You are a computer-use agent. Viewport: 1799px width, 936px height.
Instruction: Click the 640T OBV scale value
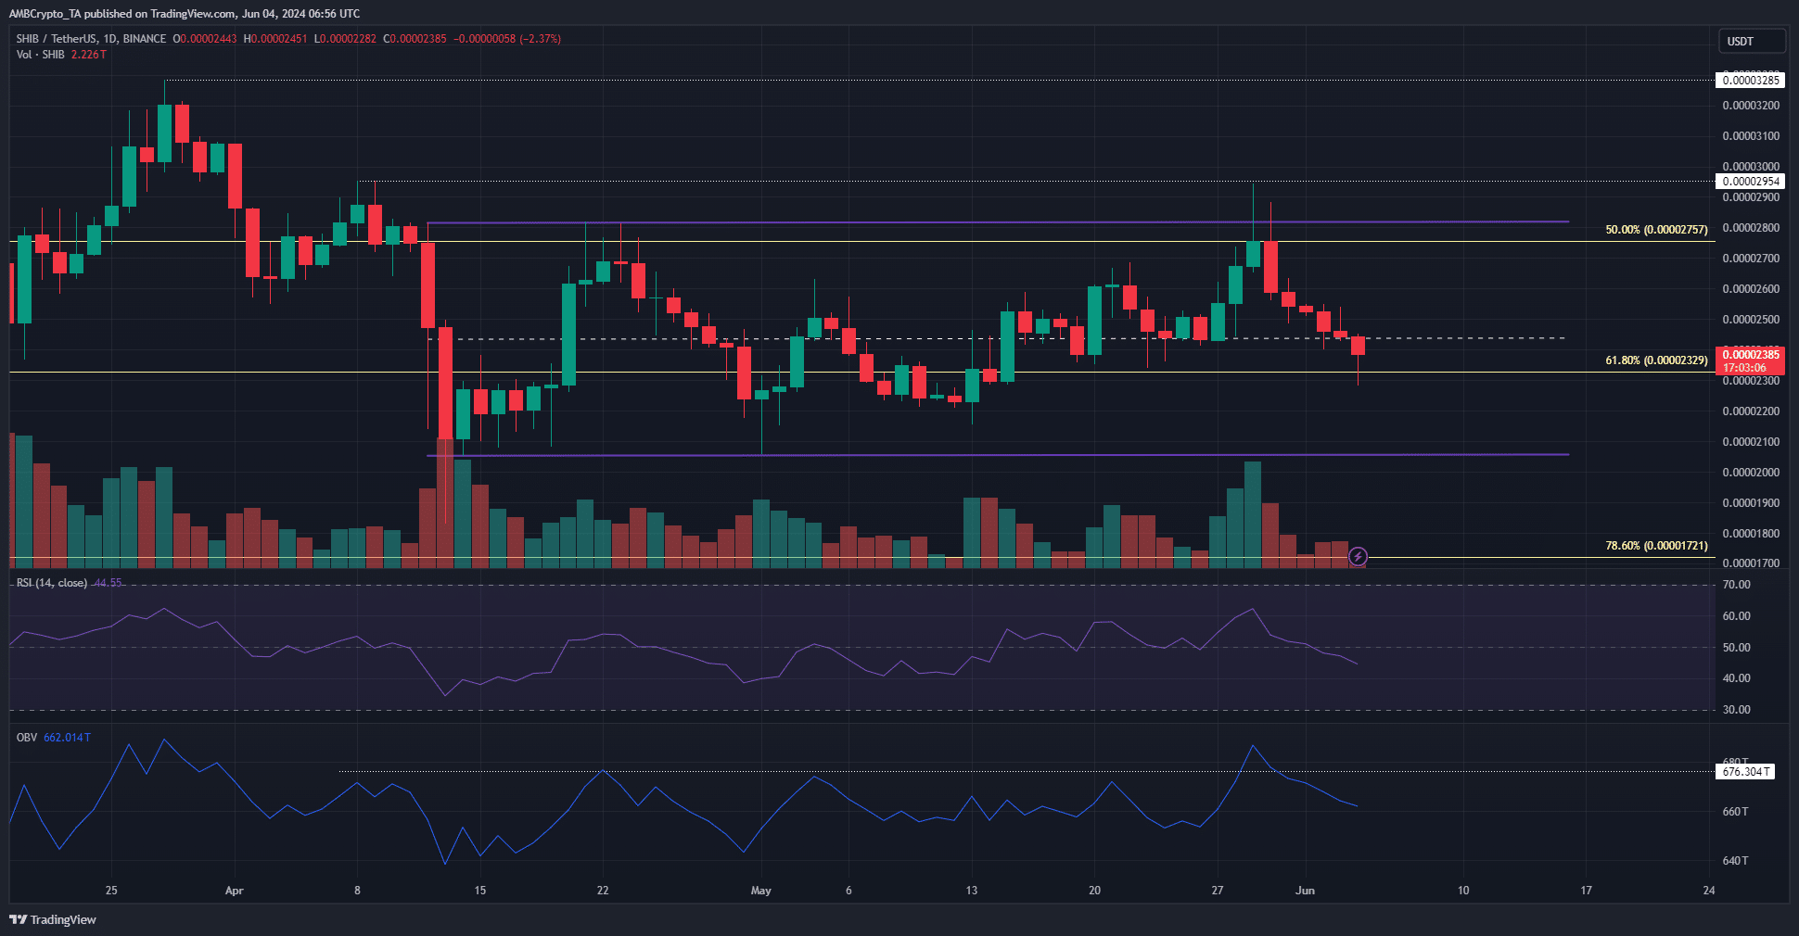point(1735,861)
